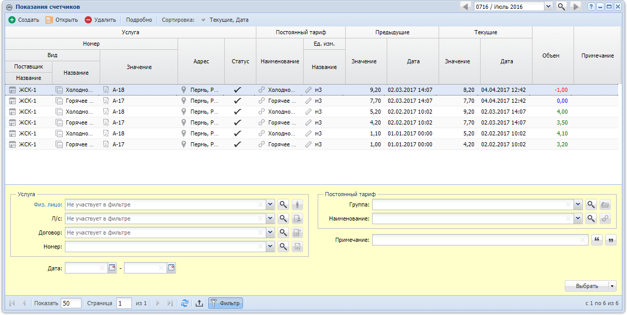Open the Группа dropdown arrow
Image resolution: width=627 pixels, height=315 pixels.
coord(578,204)
